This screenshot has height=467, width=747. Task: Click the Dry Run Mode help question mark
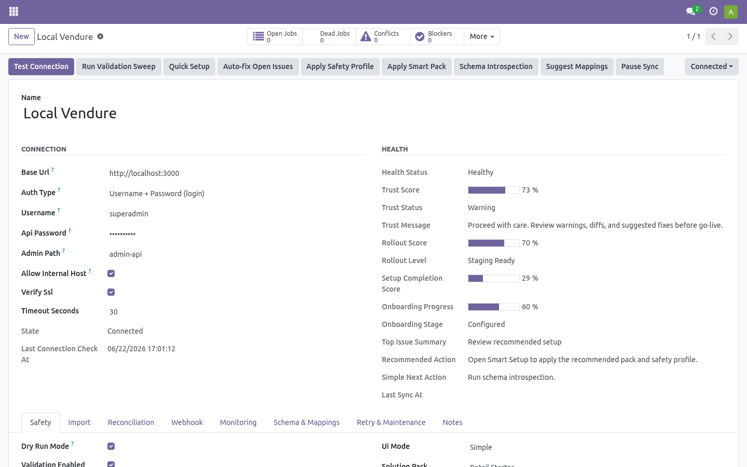tap(72, 444)
